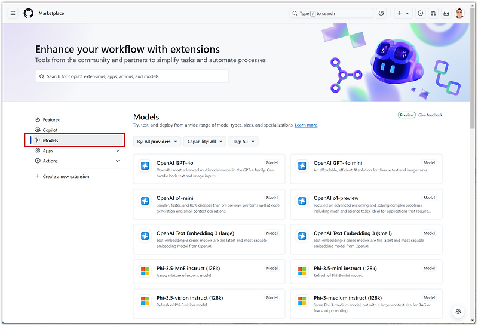Expand the Actions section chevron

pyautogui.click(x=118, y=161)
